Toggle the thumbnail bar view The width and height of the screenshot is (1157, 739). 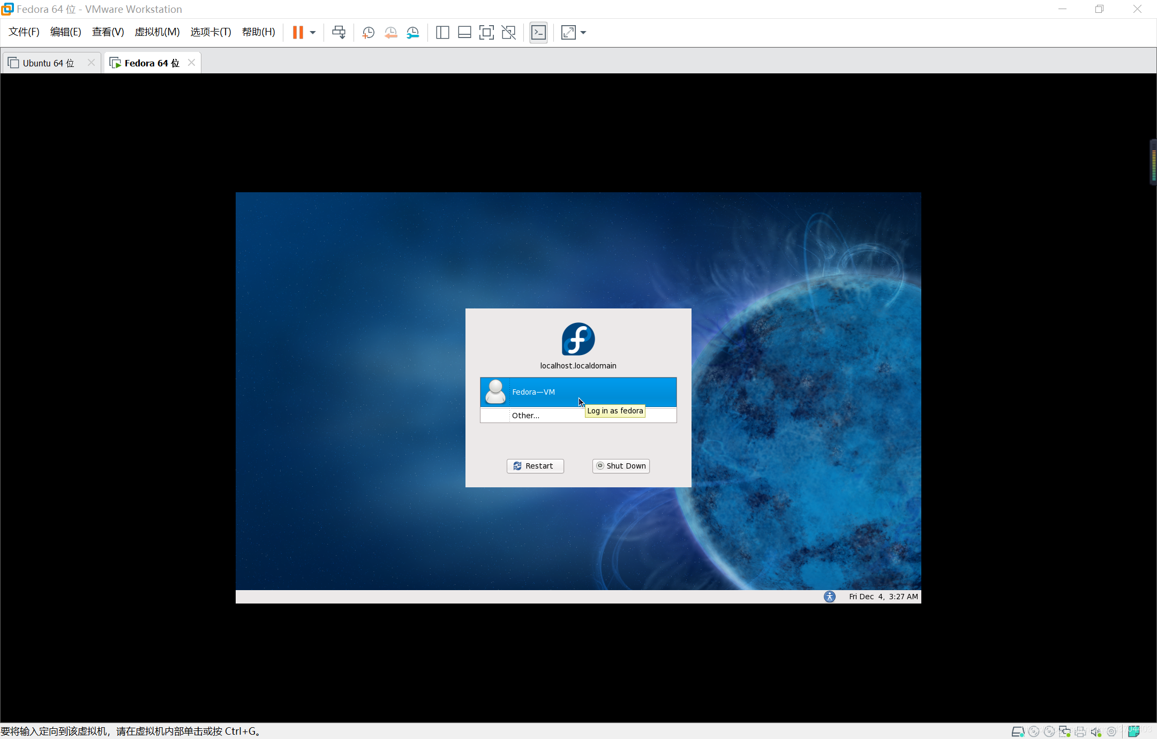[x=464, y=33]
